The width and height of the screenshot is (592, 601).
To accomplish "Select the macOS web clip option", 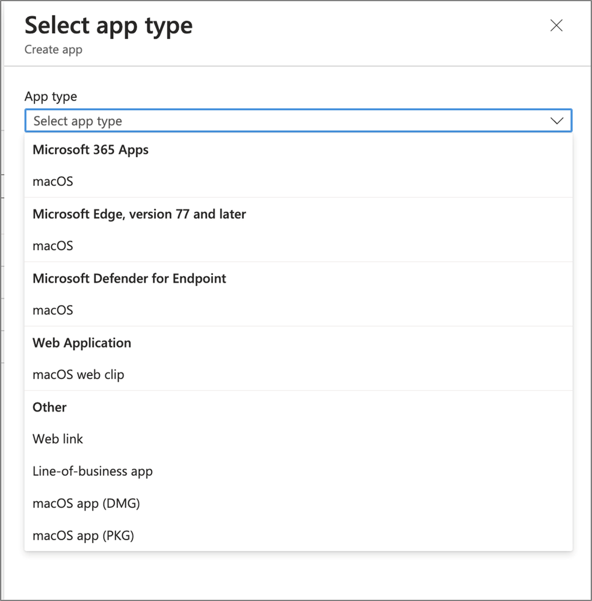I will tap(78, 374).
